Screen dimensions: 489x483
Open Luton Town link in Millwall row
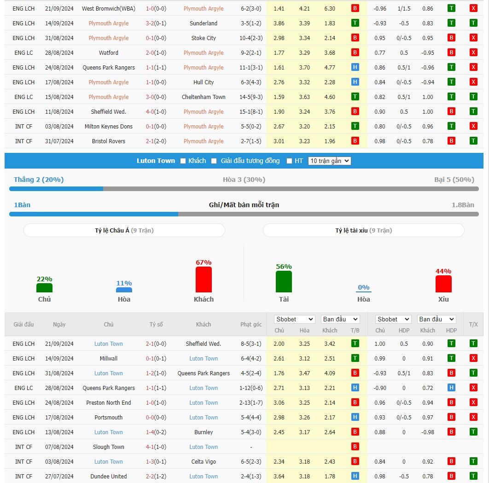tap(204, 359)
